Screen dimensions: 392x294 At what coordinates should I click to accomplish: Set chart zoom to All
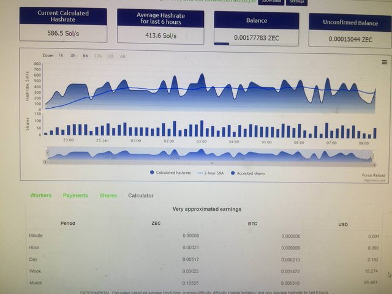[123, 56]
